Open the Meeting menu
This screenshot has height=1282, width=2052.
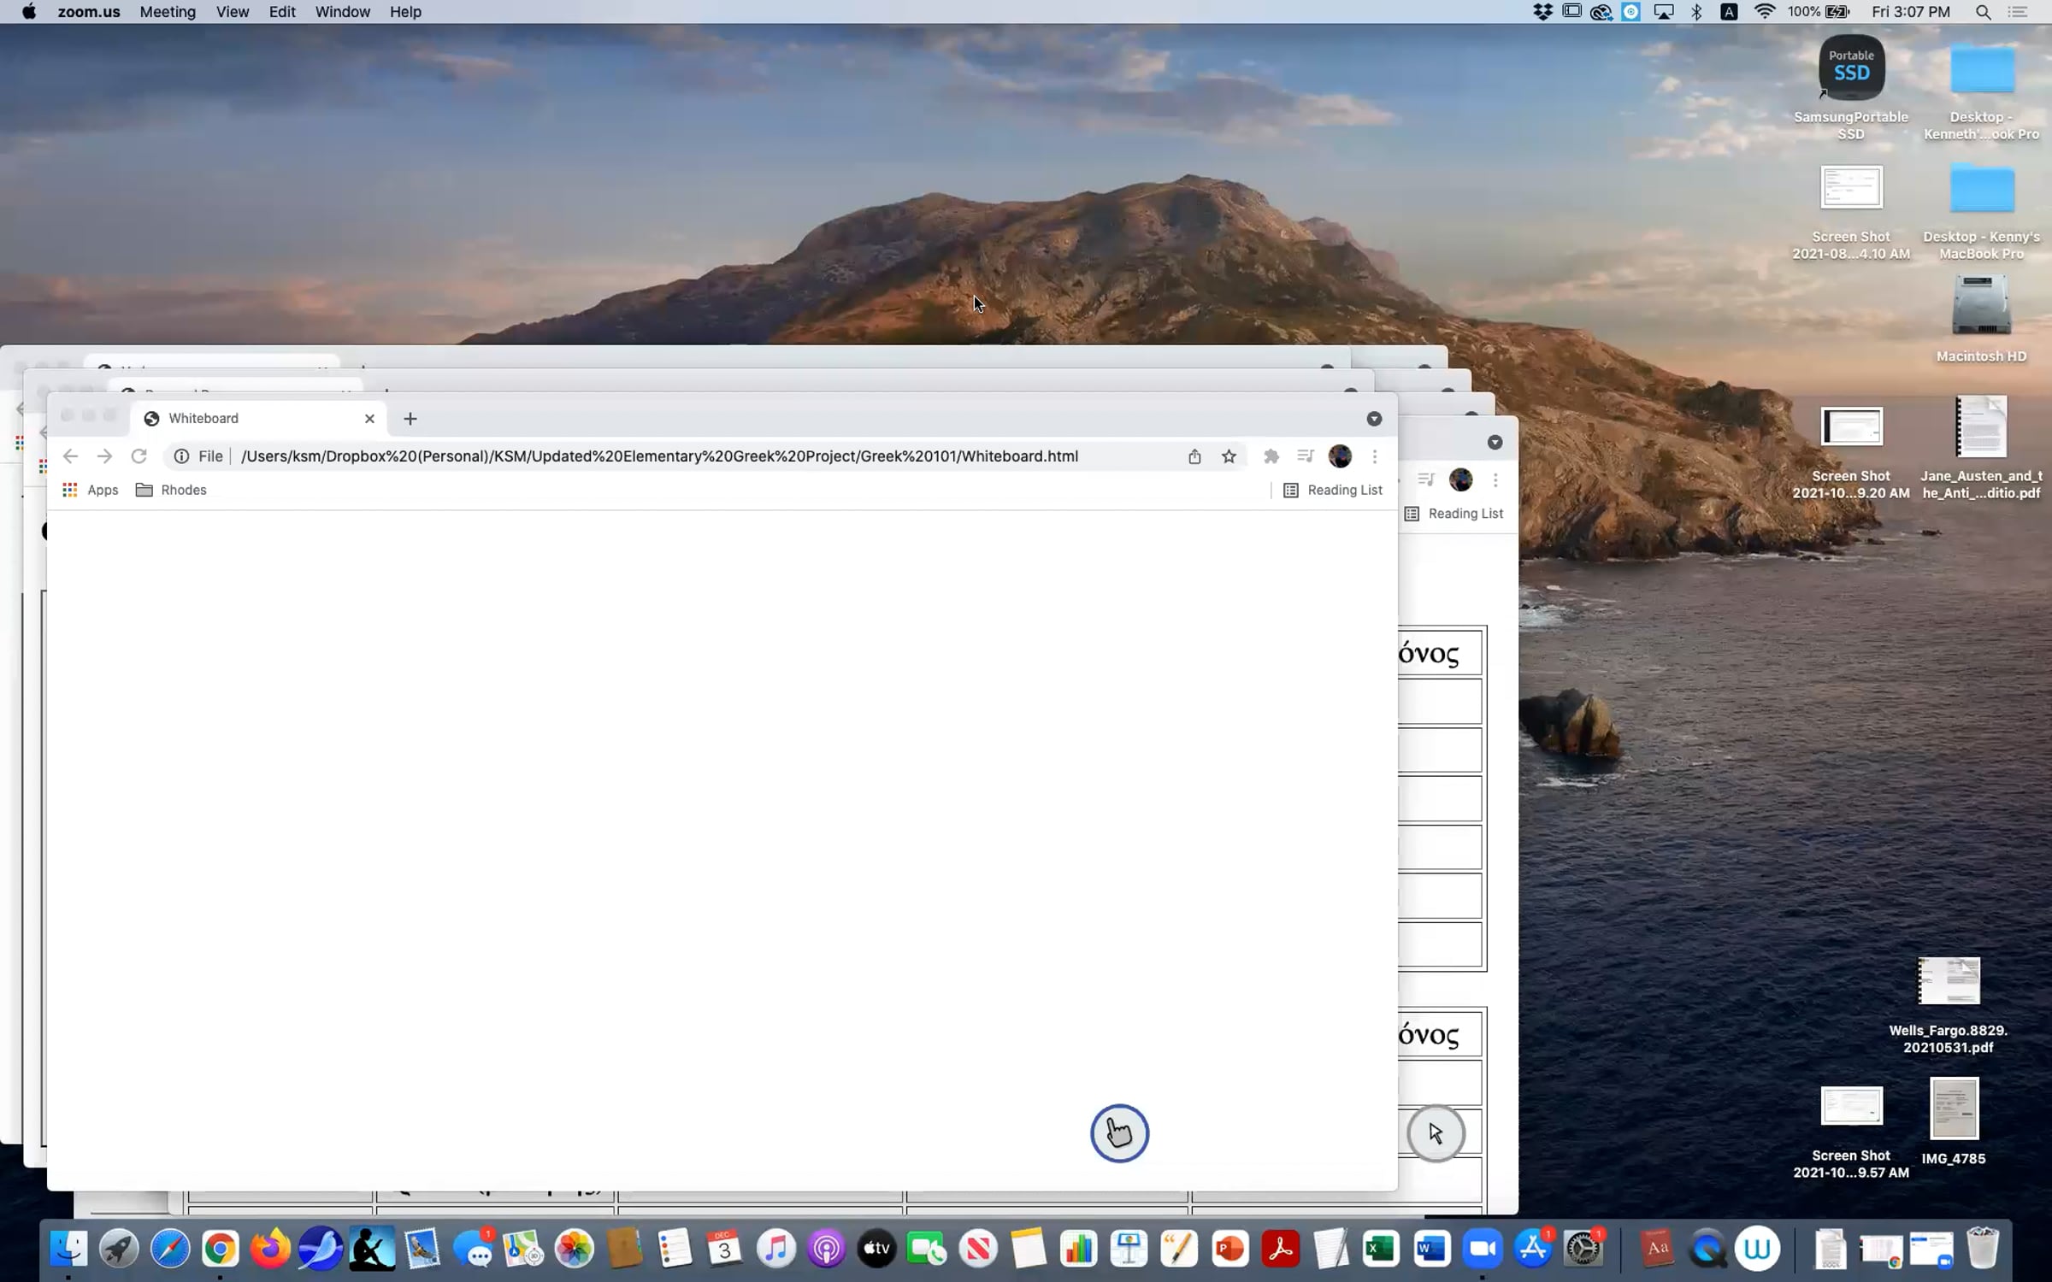pos(168,12)
